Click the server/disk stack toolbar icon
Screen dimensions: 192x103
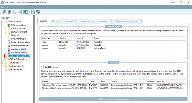(9, 12)
